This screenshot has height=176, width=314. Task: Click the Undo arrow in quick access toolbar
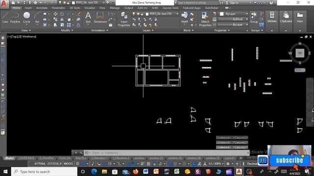click(x=41, y=2)
